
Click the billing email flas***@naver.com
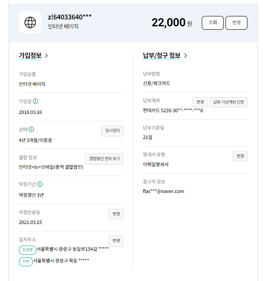tap(163, 191)
